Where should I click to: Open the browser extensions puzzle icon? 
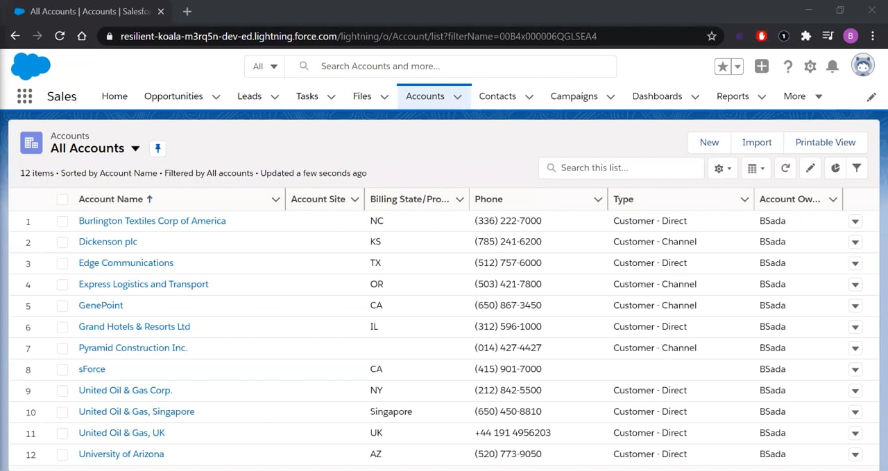click(805, 36)
